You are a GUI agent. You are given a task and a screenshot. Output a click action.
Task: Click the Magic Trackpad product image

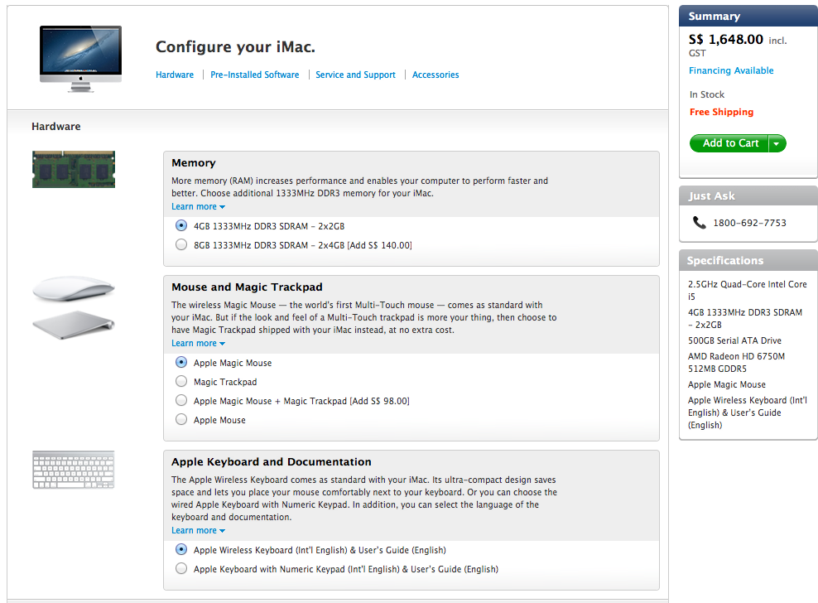coord(74,325)
